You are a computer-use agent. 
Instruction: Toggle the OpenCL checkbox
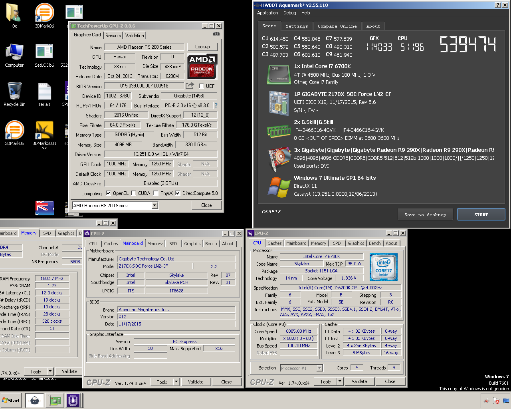tap(108, 193)
